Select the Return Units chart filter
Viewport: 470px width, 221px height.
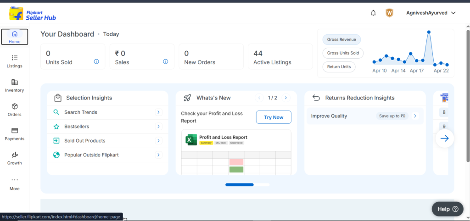pyautogui.click(x=339, y=67)
